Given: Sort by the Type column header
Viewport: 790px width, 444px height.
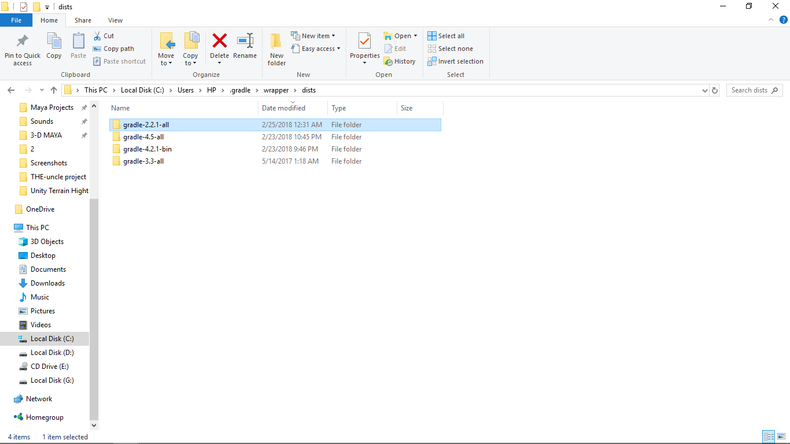Looking at the screenshot, I should pos(362,108).
